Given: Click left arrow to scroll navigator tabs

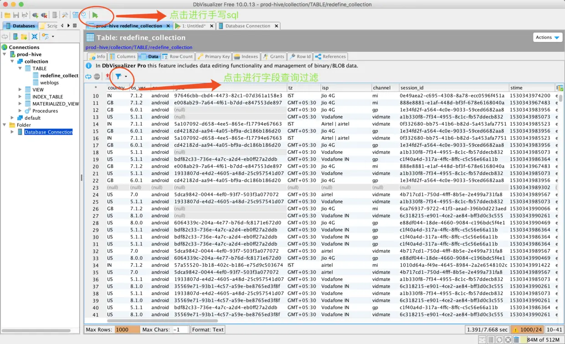Looking at the screenshot, I should coord(62,26).
